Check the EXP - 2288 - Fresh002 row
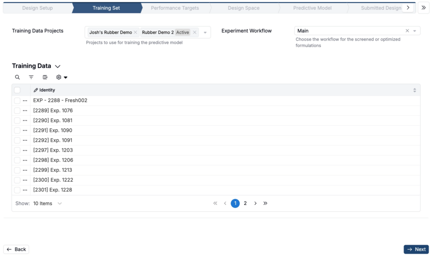432x257 pixels. click(17, 101)
